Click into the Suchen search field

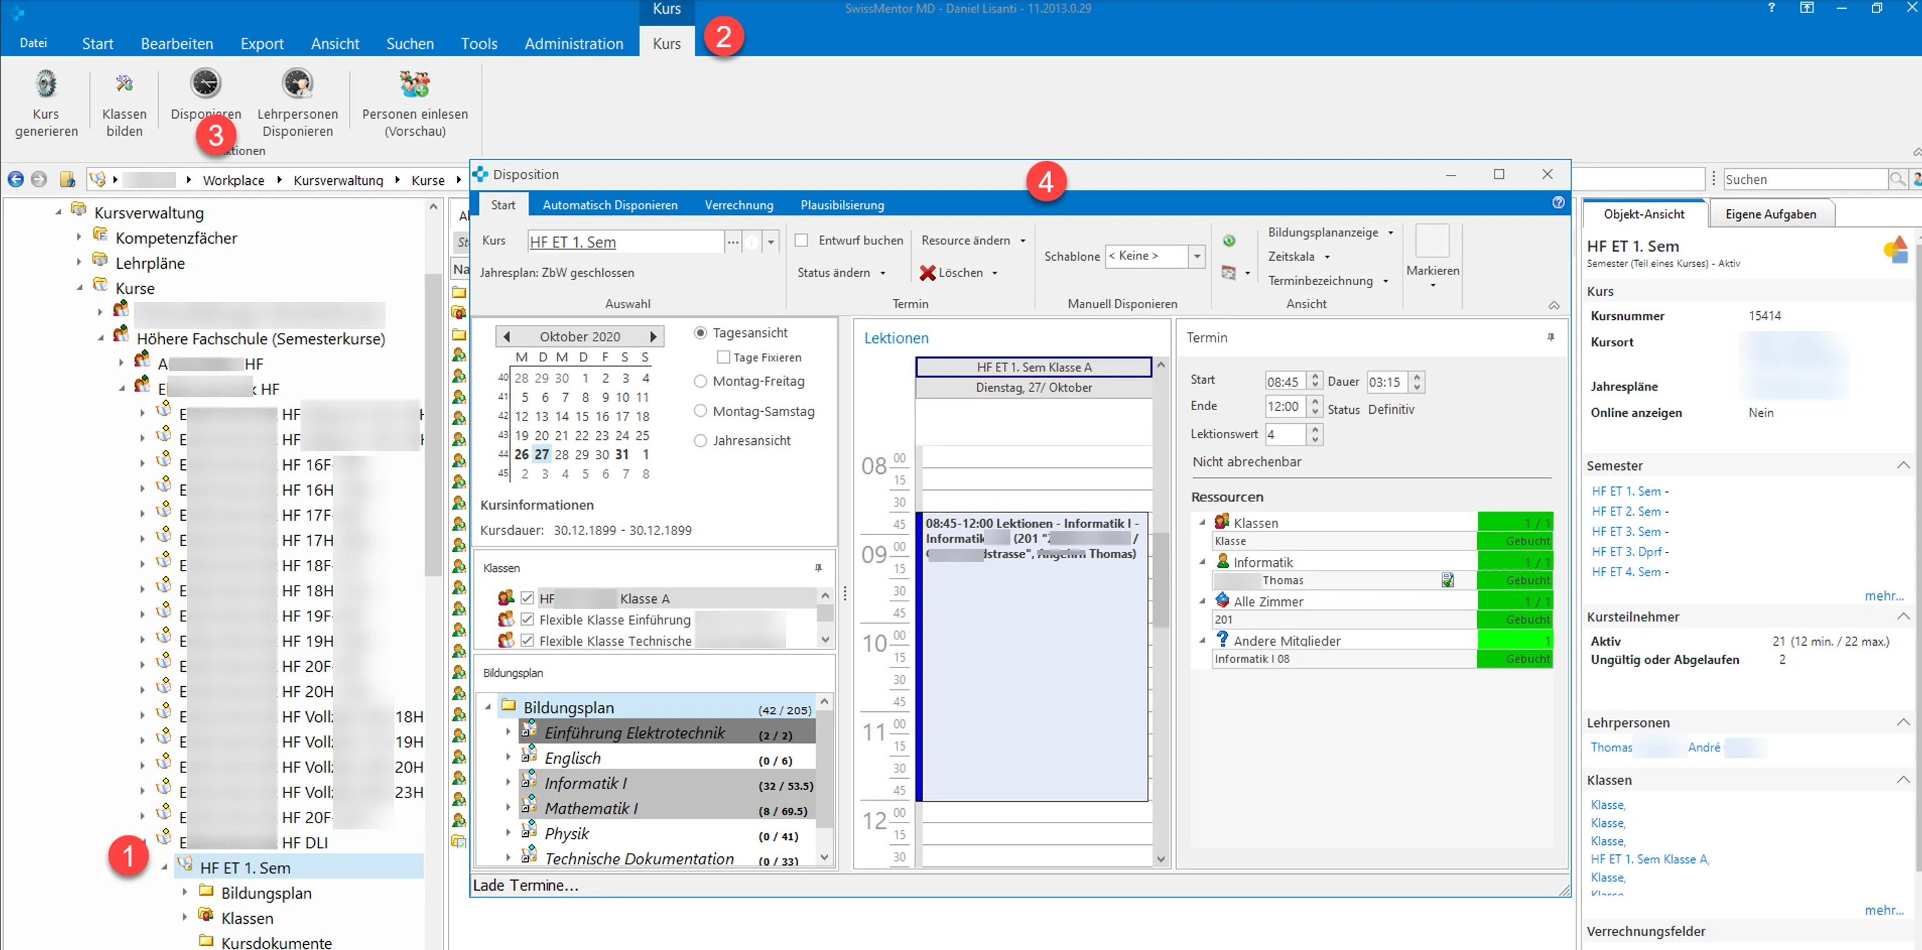(x=1805, y=179)
